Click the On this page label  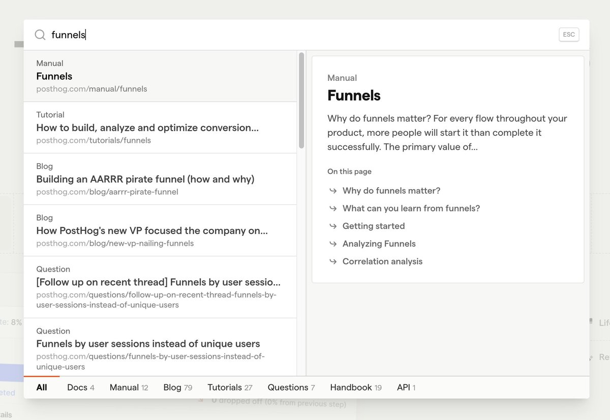(x=349, y=171)
